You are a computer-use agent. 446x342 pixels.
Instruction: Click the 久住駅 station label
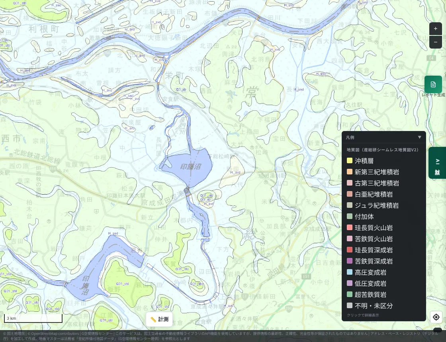pos(354,105)
